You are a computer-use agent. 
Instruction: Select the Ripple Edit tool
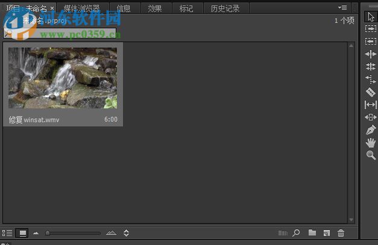tap(371, 54)
